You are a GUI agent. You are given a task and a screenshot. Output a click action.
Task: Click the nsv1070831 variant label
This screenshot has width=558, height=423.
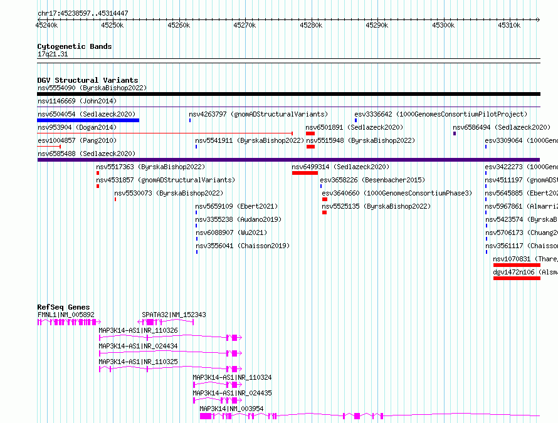[525, 259]
